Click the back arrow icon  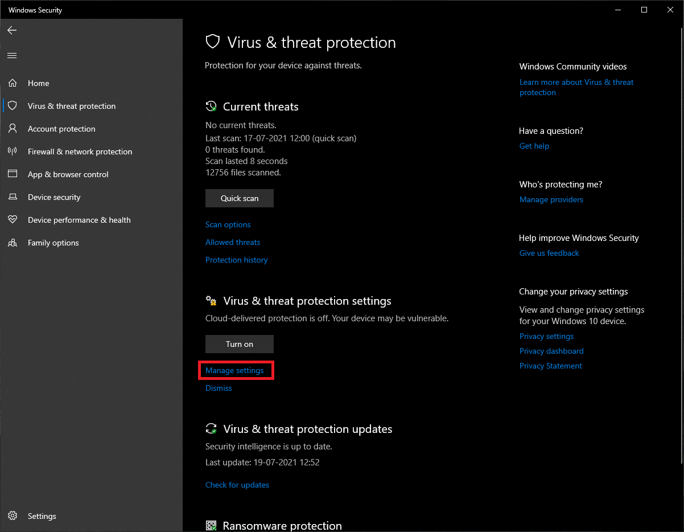[12, 30]
